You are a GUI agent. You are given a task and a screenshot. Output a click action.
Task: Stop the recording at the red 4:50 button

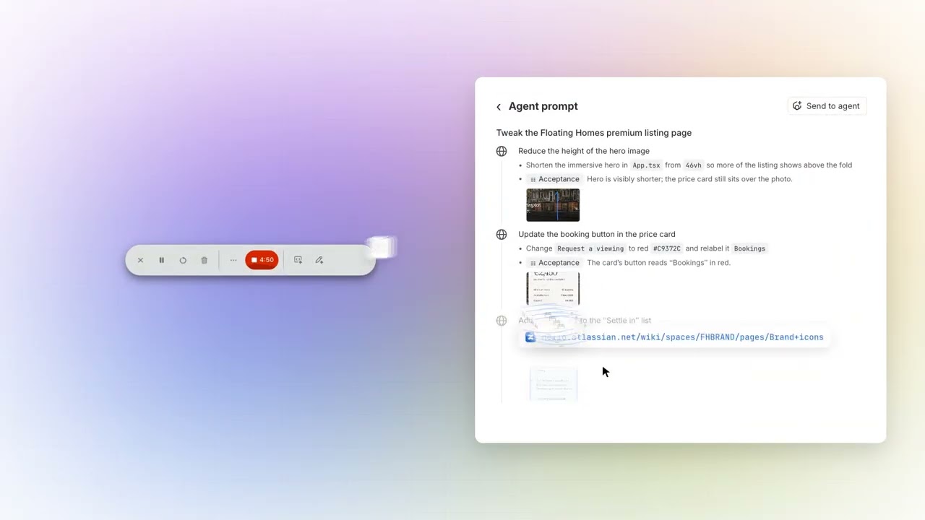tap(262, 260)
